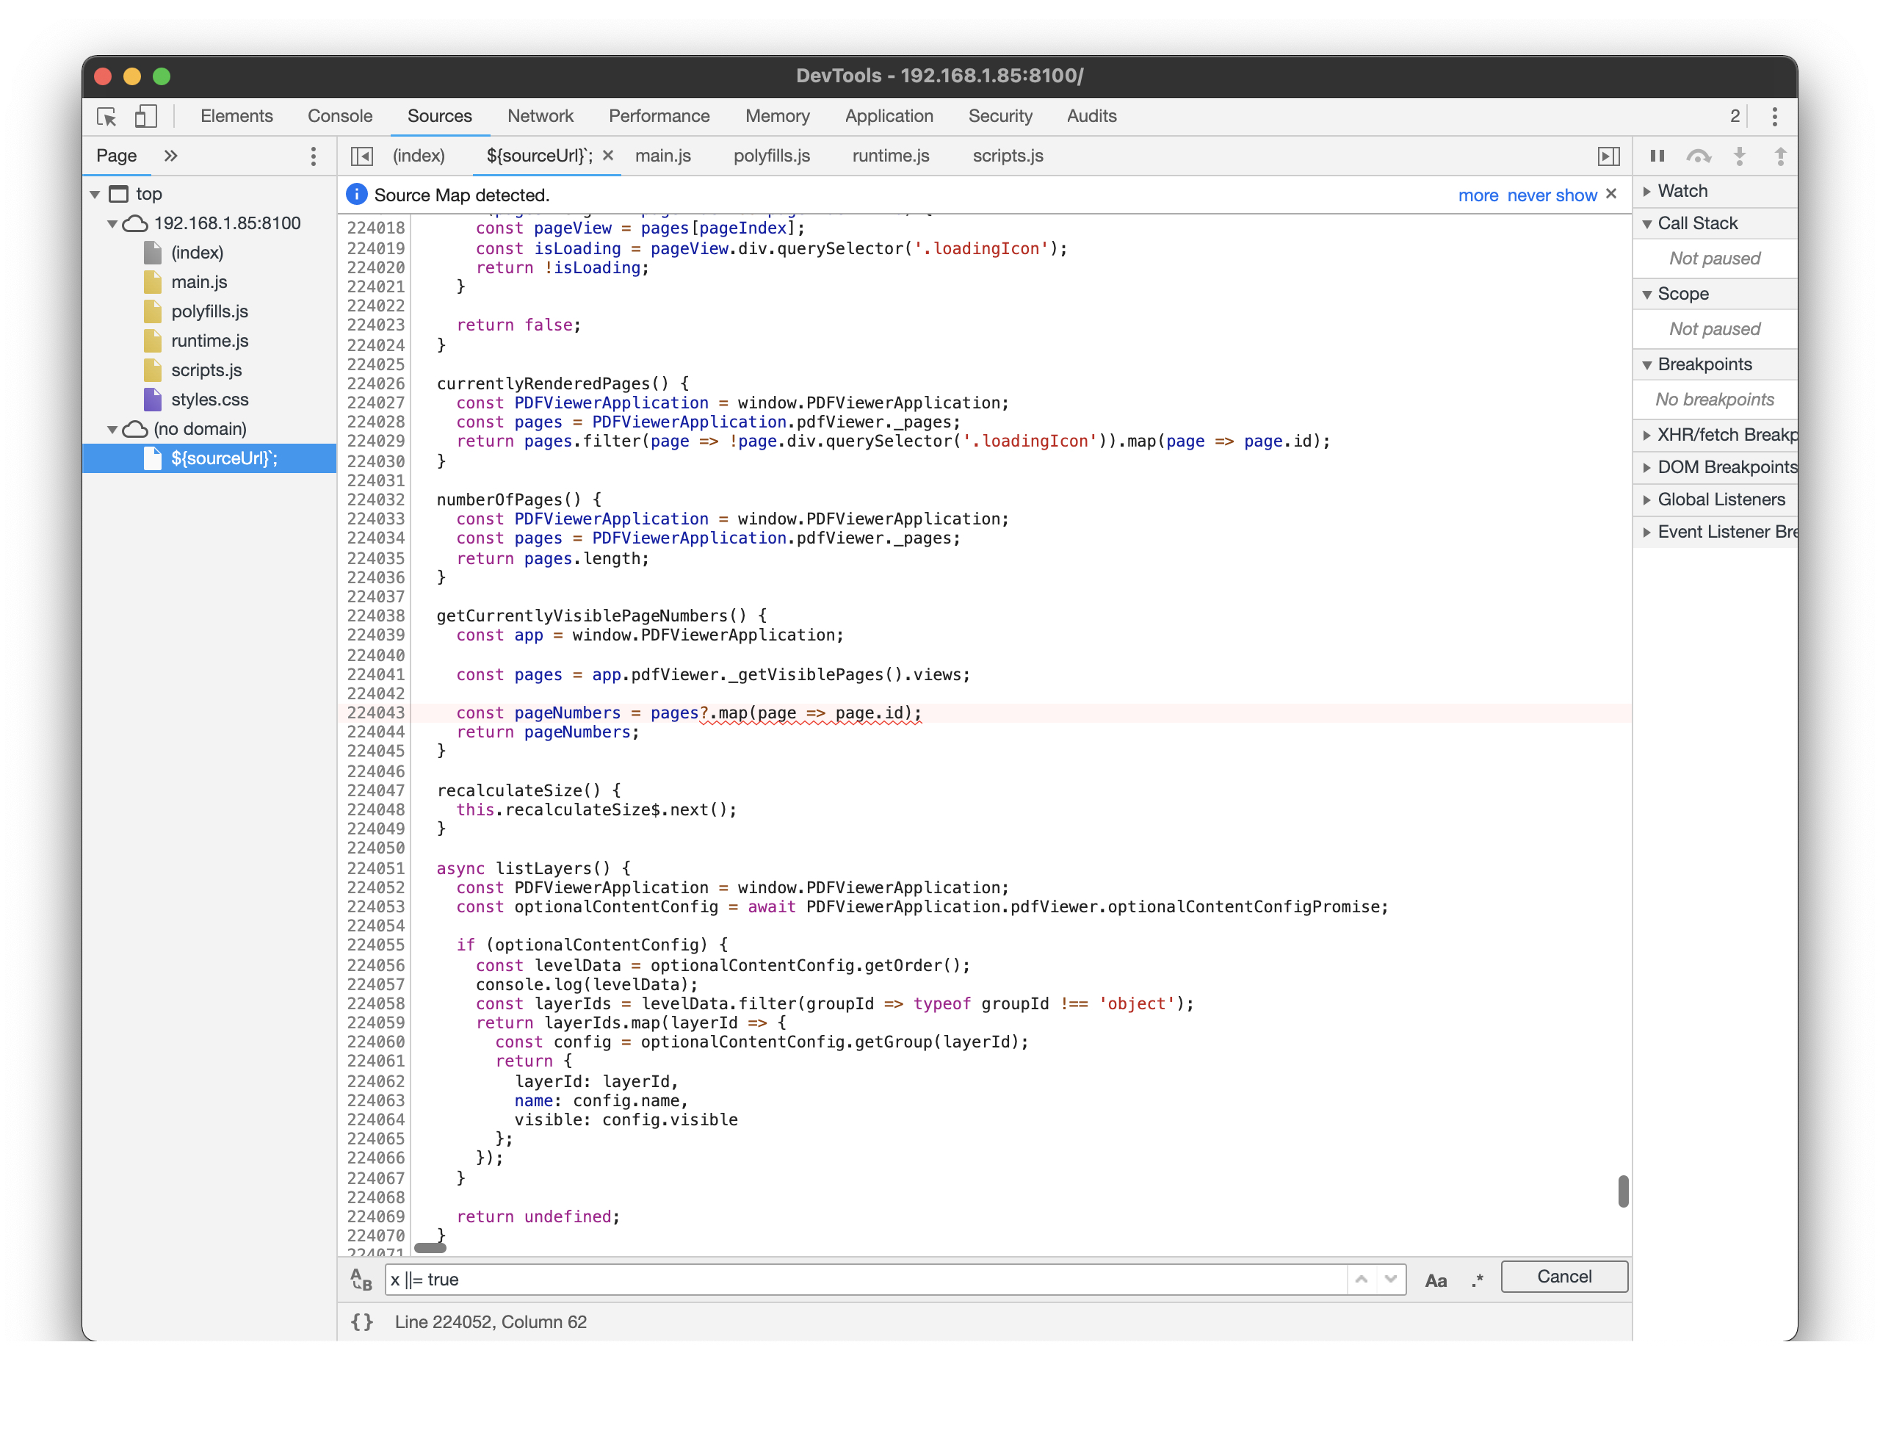Click the pretty-print curly braces icon
Viewport: 1880px width, 1450px height.
[x=362, y=1323]
